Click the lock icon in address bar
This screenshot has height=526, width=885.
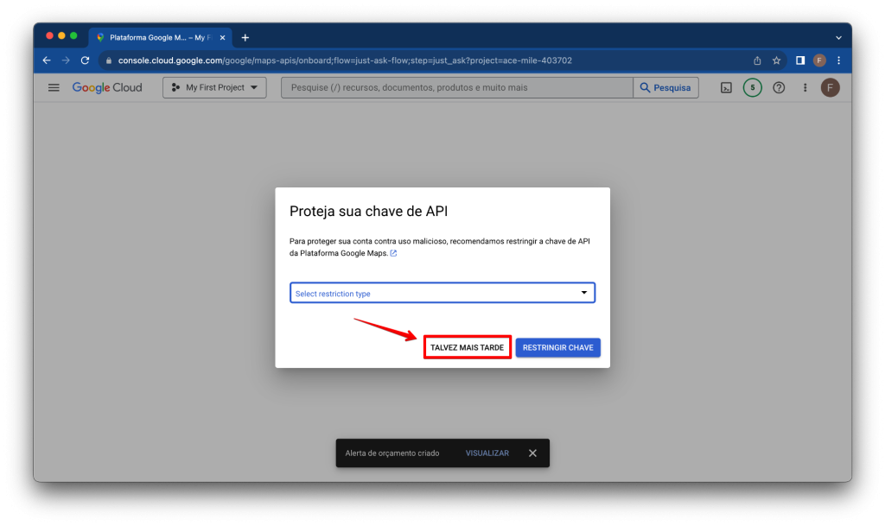[109, 60]
